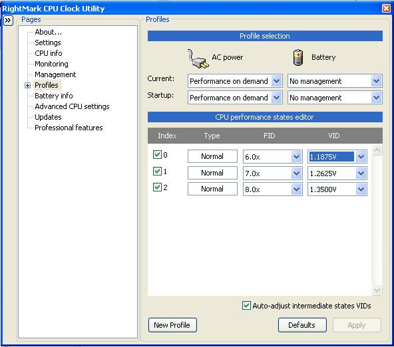394x347 pixels.
Task: Click the Normal type button for index 0
Action: [x=212, y=156]
